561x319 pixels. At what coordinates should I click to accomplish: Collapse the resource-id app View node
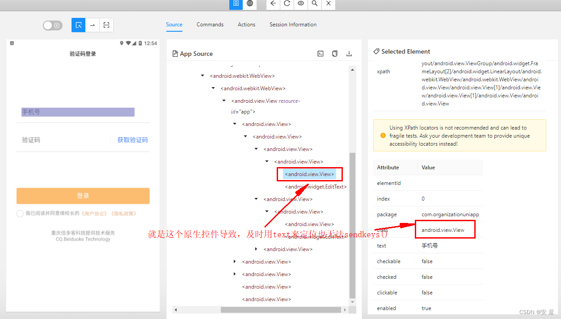click(224, 101)
